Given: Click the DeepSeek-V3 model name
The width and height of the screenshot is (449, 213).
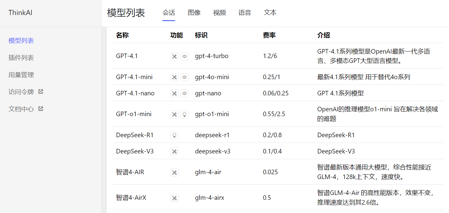Looking at the screenshot, I should (x=135, y=151).
